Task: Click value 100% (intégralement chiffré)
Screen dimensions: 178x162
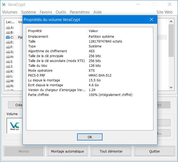Action: tap(110, 95)
